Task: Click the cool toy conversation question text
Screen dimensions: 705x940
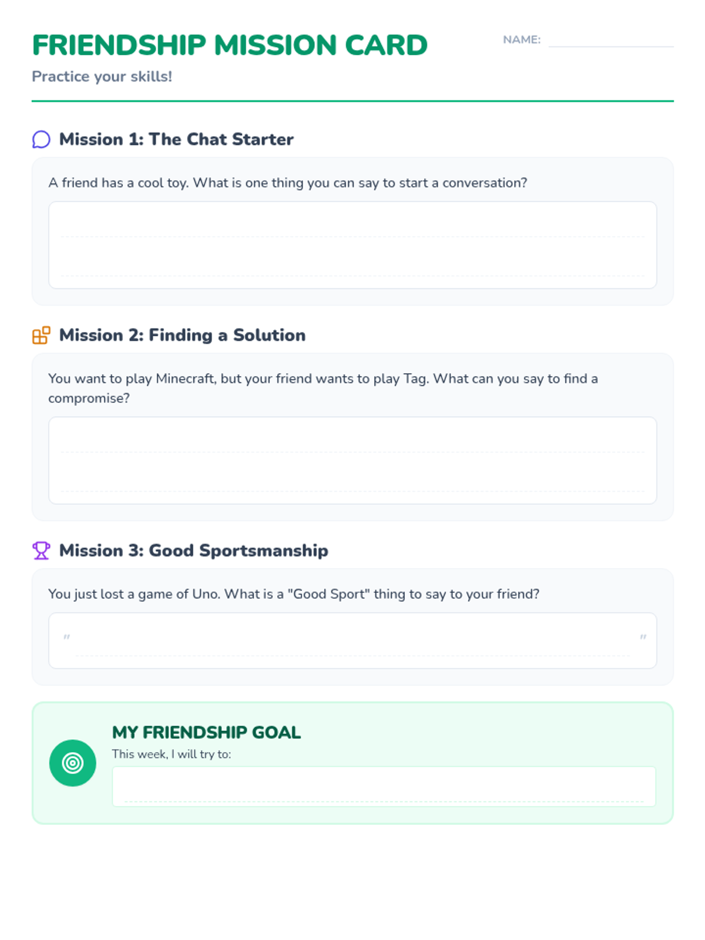Action: click(x=288, y=183)
